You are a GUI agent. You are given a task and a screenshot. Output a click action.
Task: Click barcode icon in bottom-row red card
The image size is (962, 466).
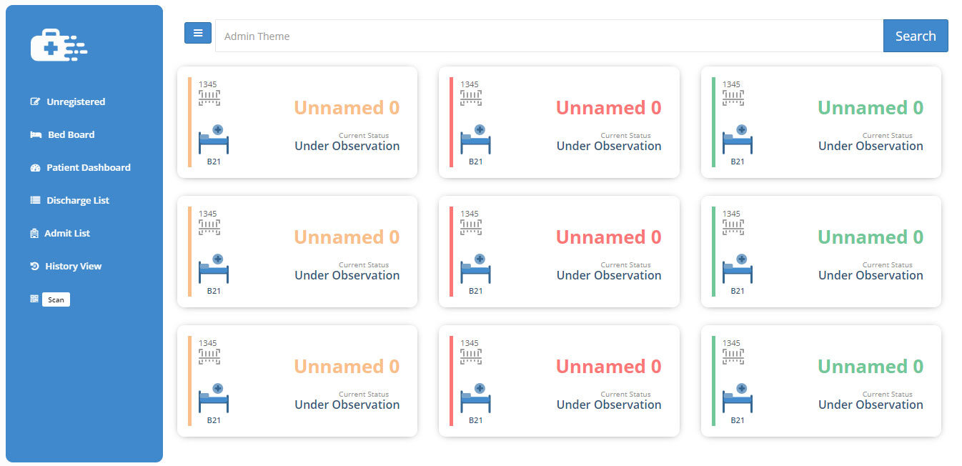471,357
